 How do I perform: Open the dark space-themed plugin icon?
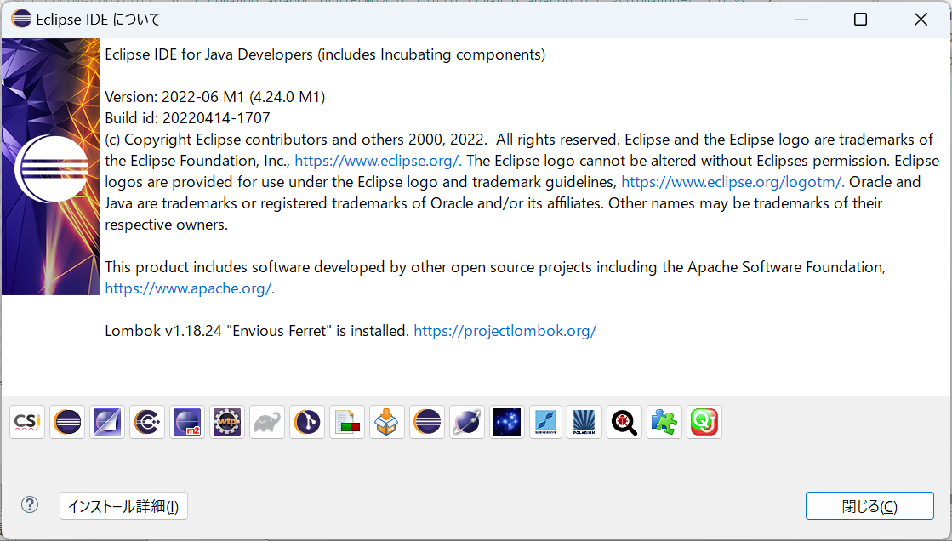coord(506,421)
